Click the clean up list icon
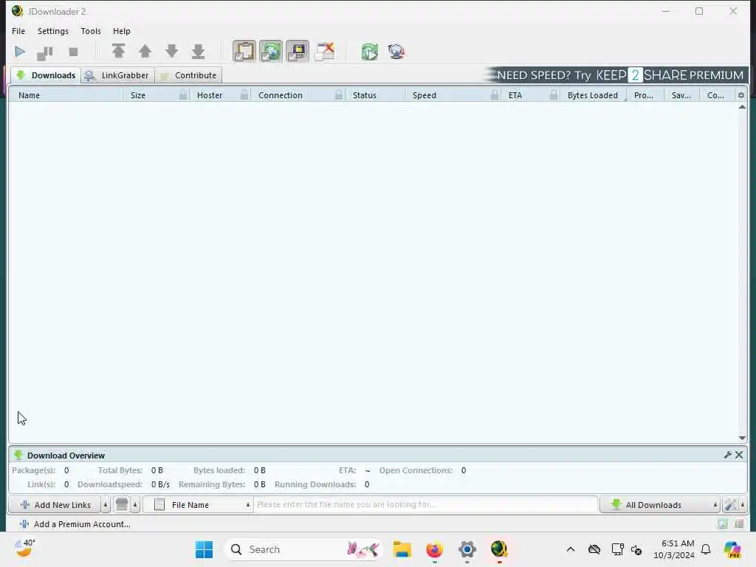 pyautogui.click(x=122, y=505)
